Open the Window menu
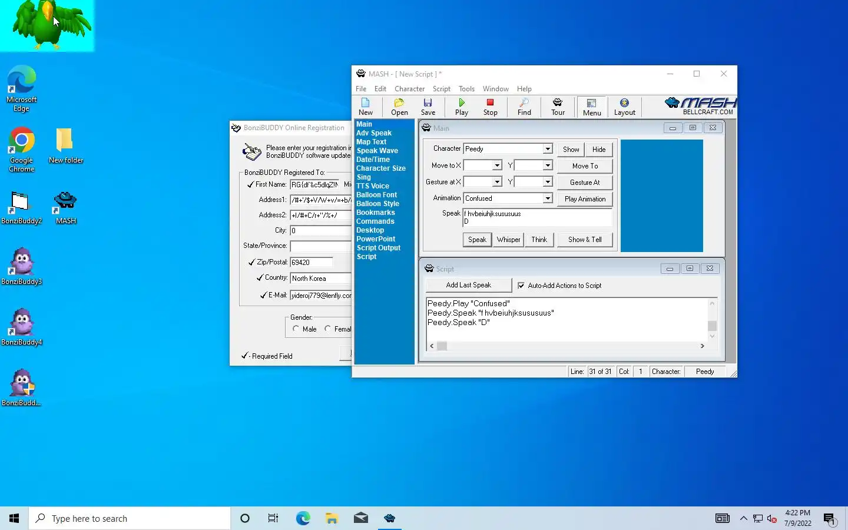 (496, 89)
